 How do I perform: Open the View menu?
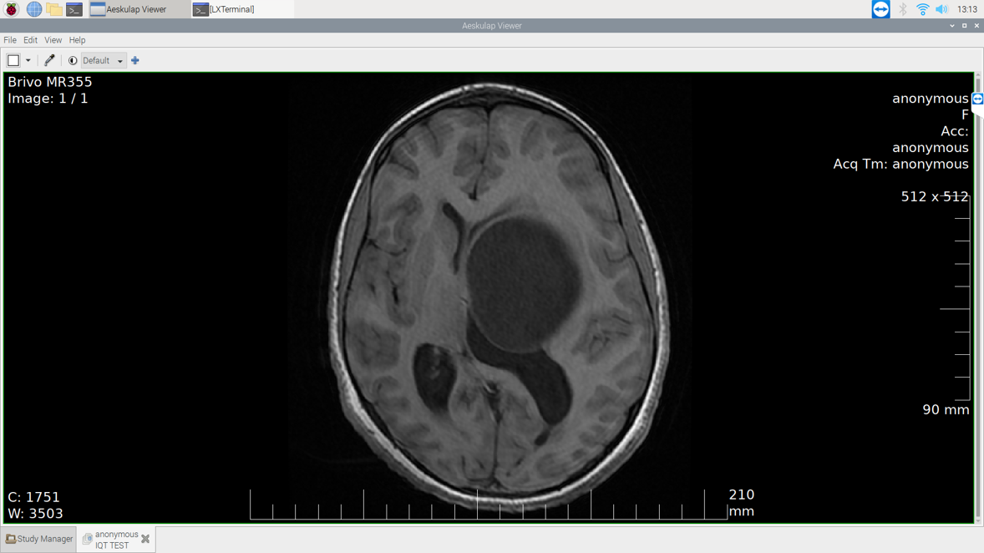tap(53, 40)
